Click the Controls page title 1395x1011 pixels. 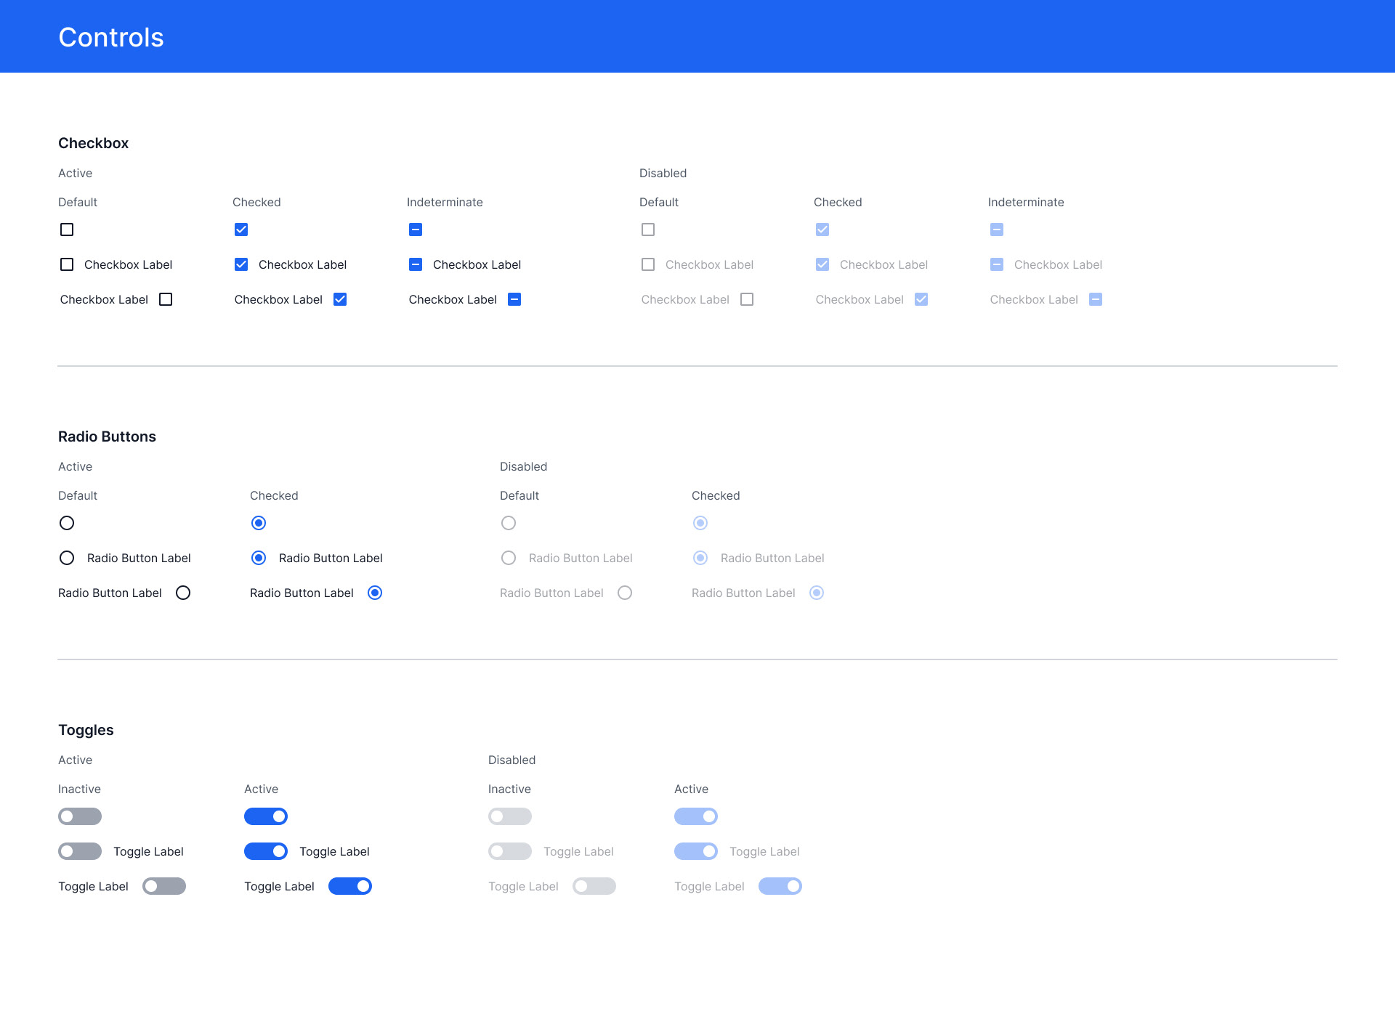pyautogui.click(x=111, y=37)
